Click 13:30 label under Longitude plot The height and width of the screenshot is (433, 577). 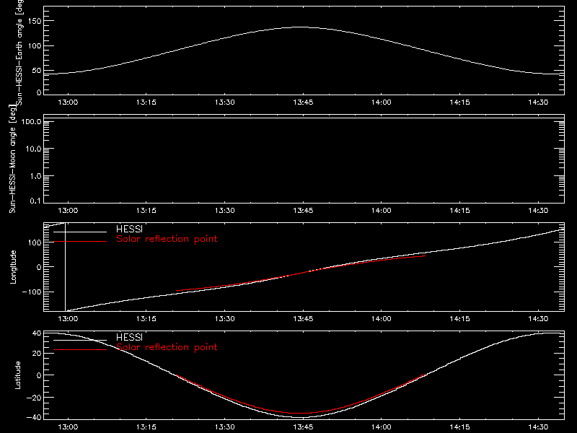click(224, 318)
